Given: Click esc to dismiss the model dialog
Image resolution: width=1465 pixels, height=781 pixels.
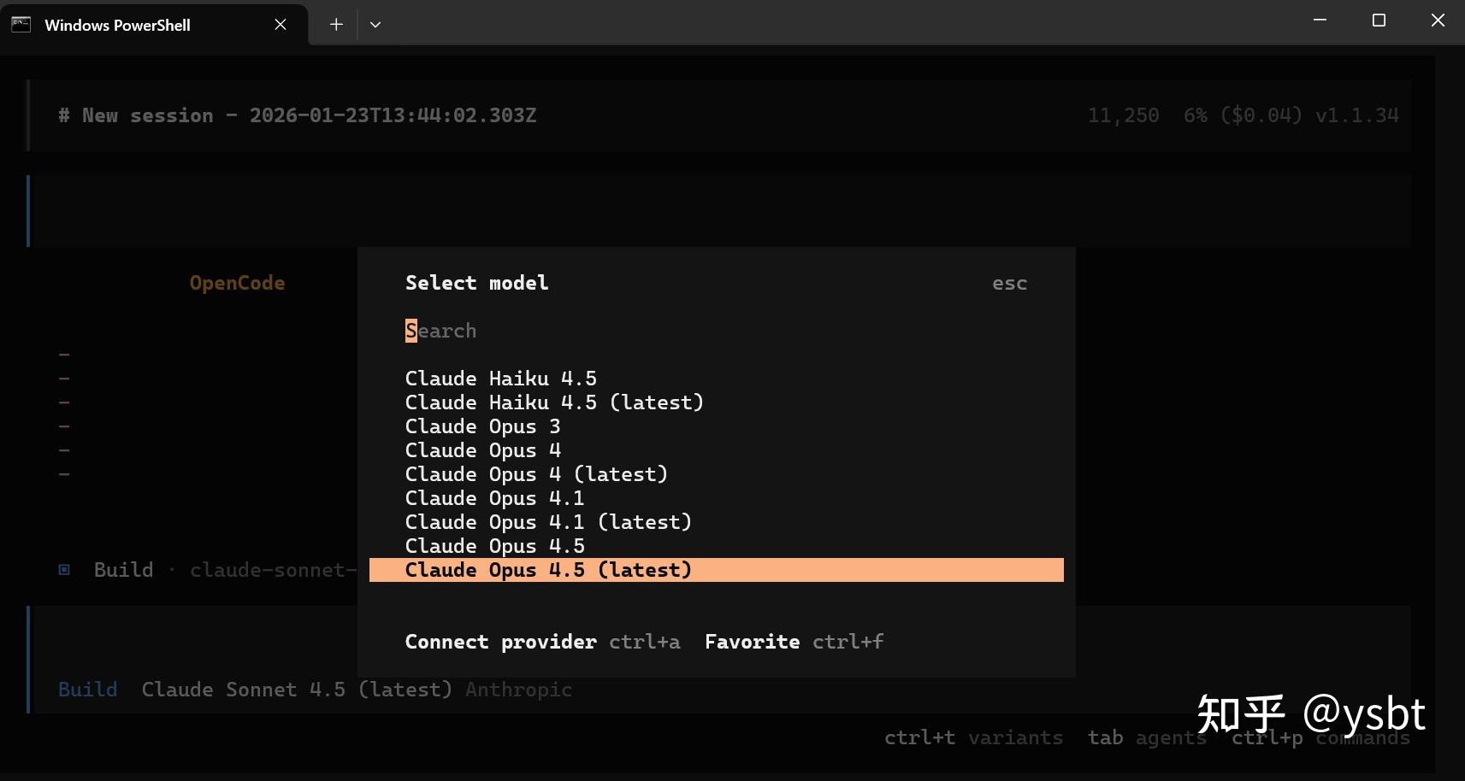Looking at the screenshot, I should [x=1009, y=284].
